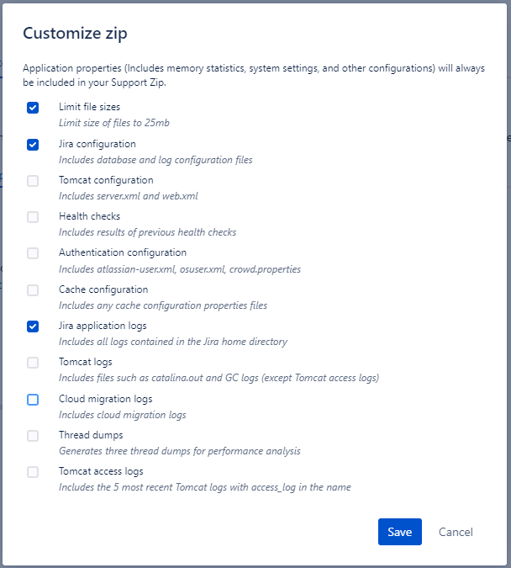Viewport: 511px width, 568px height.
Task: Enable the Thread dumps checkbox
Action: tap(33, 436)
